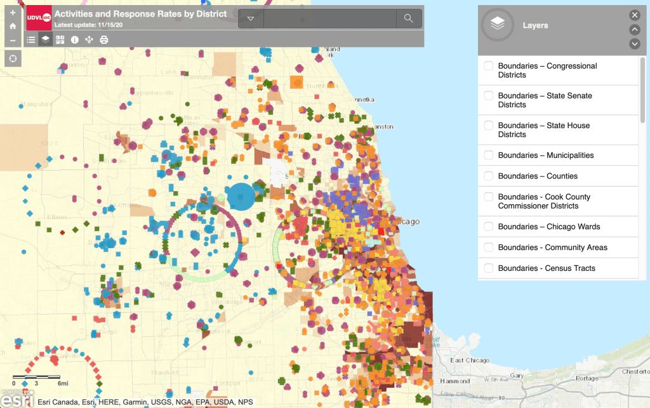This screenshot has width=650, height=408.
Task: Open the basemap gallery
Action: [x=60, y=39]
